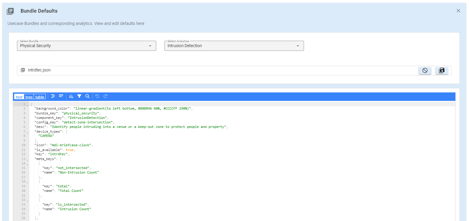Click the cancel (circle-slash) button beside save

425,71
